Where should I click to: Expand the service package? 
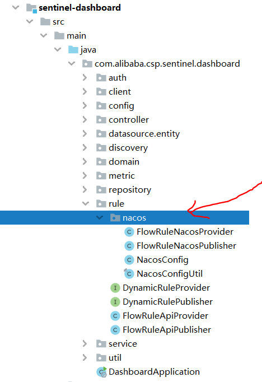click(85, 344)
